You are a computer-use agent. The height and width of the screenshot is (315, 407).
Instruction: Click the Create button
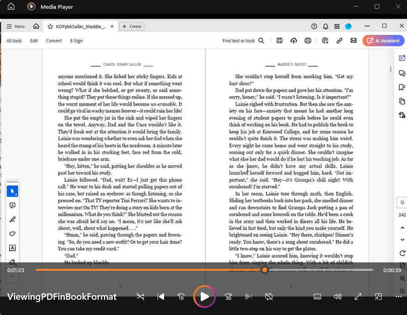click(x=132, y=26)
